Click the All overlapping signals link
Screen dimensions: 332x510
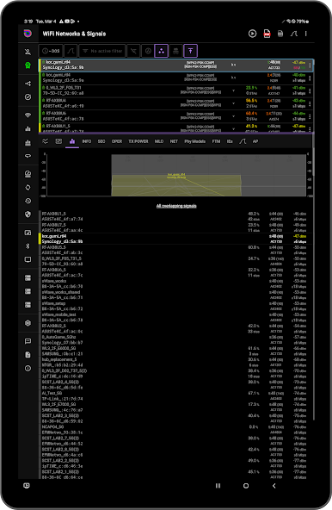click(176, 206)
